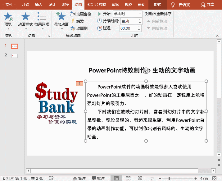Viewport: 222px width, 181px height.
Task: Click the slide title text
Action: (142, 70)
